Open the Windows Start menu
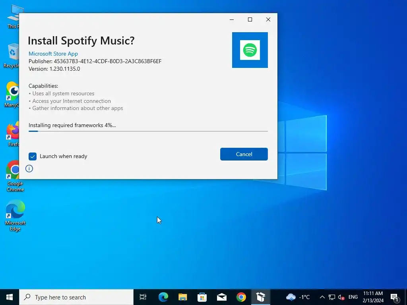 (x=10, y=297)
